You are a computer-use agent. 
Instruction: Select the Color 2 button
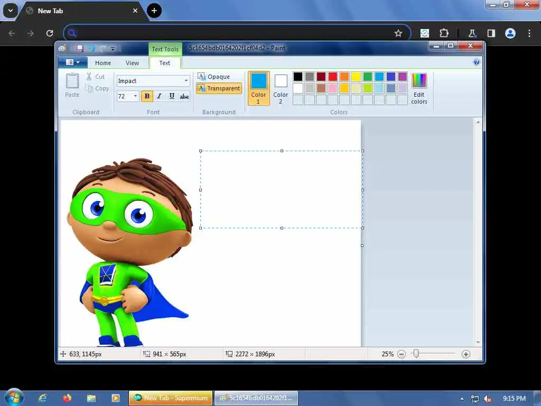[281, 88]
